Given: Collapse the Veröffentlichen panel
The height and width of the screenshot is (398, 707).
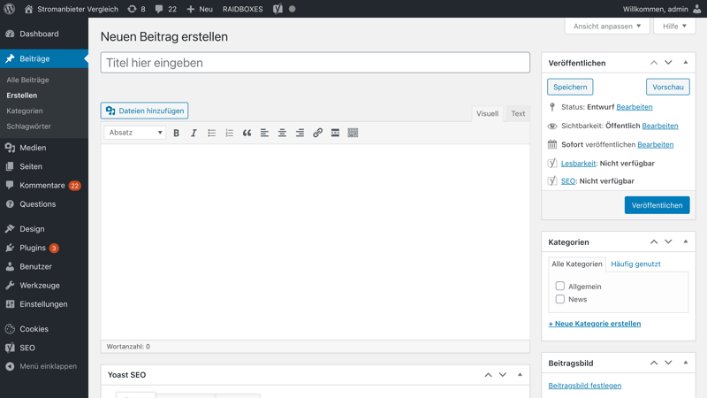Looking at the screenshot, I should 686,63.
